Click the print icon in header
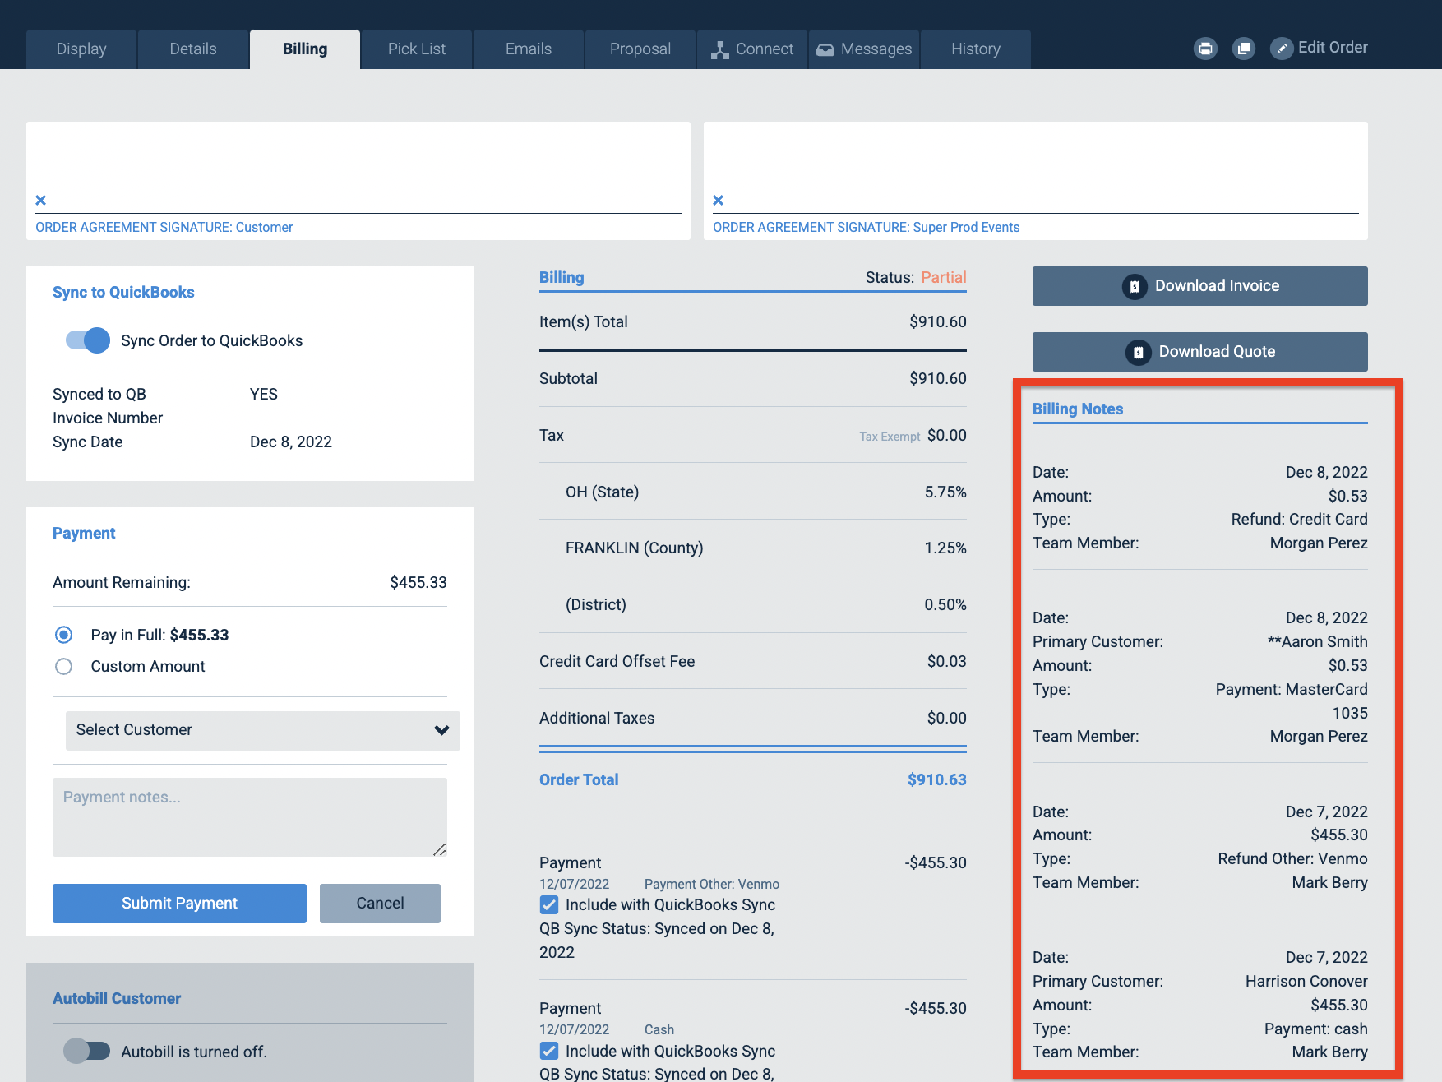 click(x=1205, y=49)
